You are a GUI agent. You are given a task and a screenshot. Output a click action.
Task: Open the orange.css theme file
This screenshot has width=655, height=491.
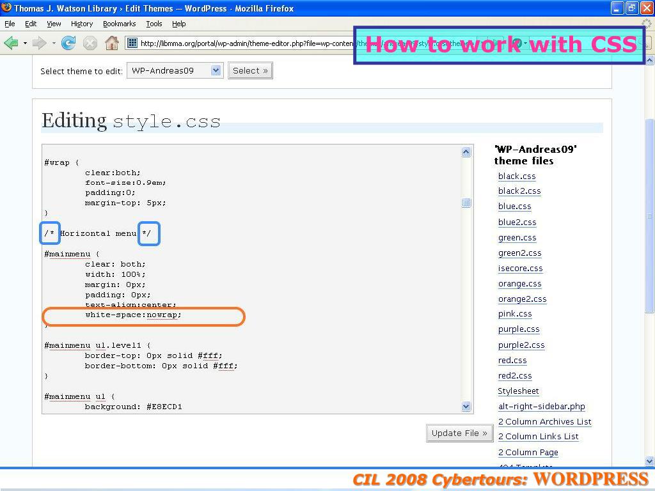pos(519,284)
